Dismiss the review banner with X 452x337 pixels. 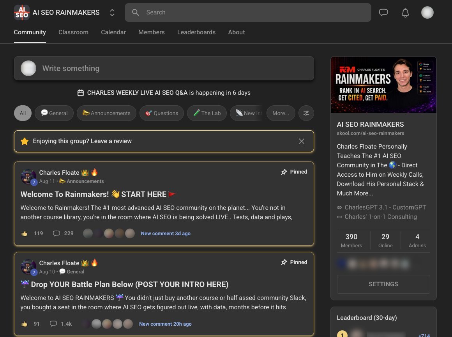302,141
